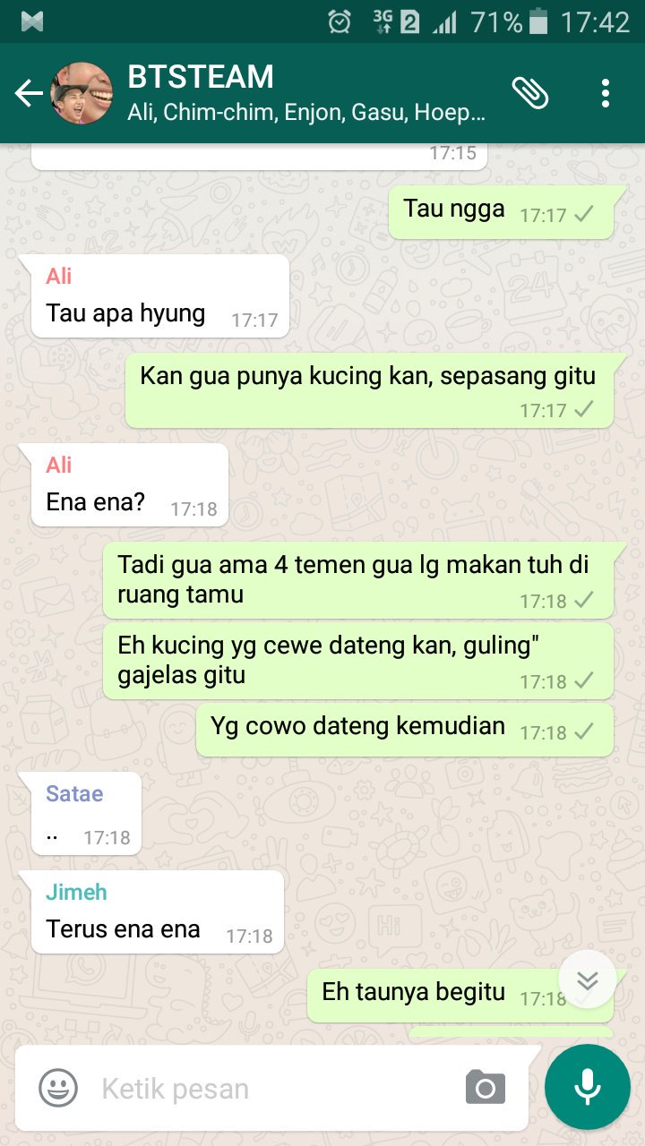The image size is (645, 1146).
Task: Select the "Terus ena ena" message bubble
Action: click(x=159, y=913)
